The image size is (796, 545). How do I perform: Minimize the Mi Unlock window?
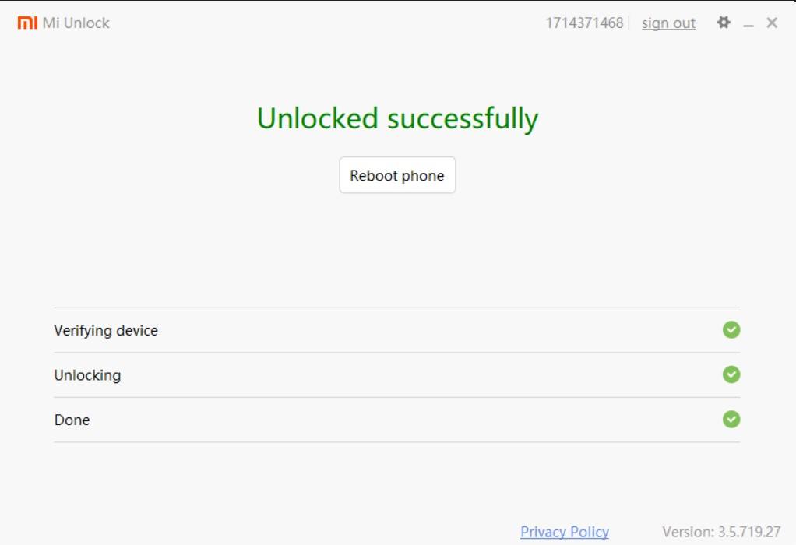[749, 23]
